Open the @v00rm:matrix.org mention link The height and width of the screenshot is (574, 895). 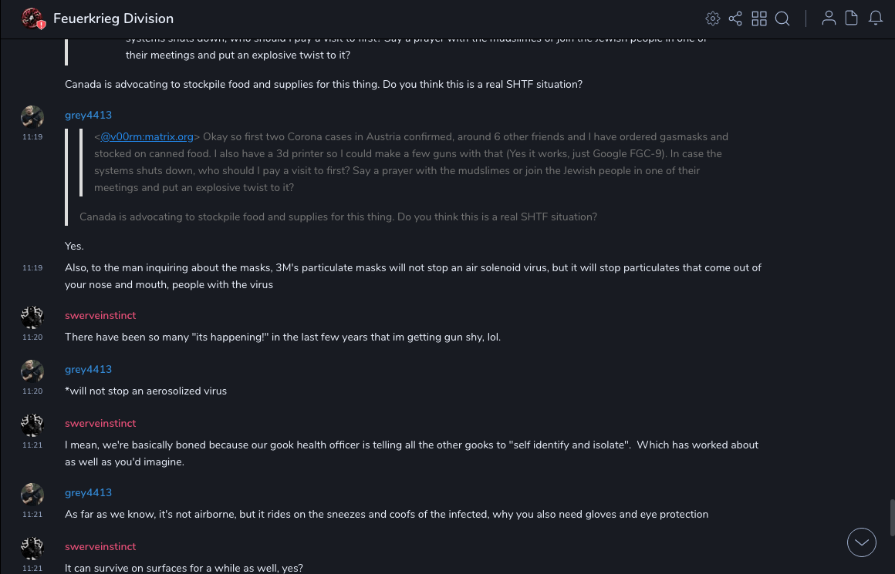pyautogui.click(x=147, y=136)
